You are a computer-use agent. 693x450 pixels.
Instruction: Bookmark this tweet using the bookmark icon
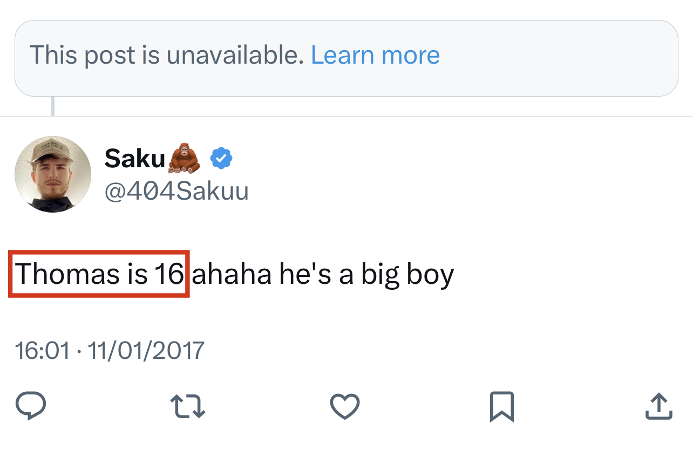tap(501, 406)
